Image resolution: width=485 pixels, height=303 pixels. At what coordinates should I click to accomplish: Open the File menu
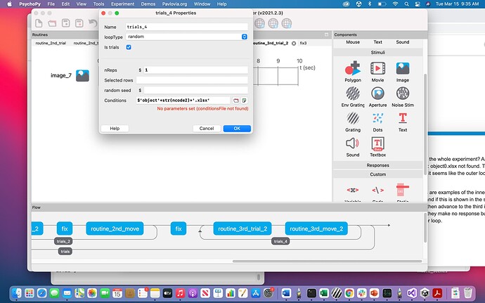click(51, 4)
